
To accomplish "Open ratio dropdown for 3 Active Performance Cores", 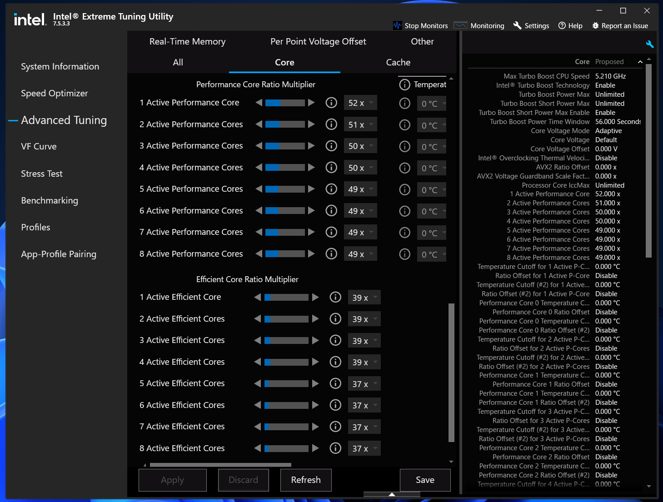I will click(x=360, y=146).
